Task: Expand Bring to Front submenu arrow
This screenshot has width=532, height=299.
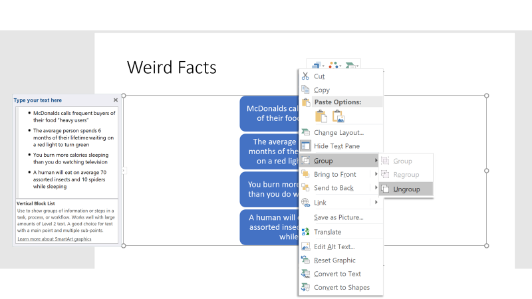Action: tap(376, 174)
